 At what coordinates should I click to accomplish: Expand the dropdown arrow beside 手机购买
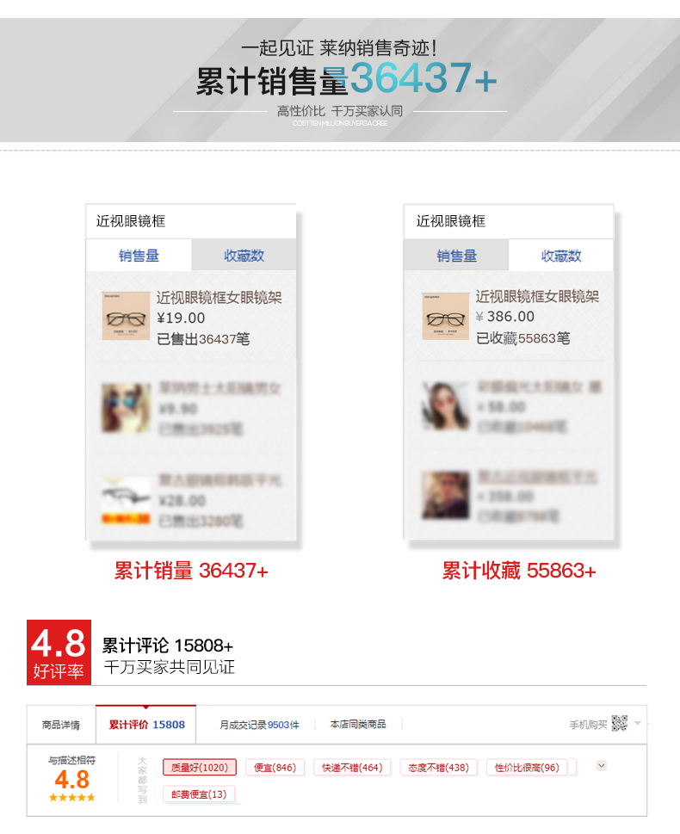click(x=638, y=723)
